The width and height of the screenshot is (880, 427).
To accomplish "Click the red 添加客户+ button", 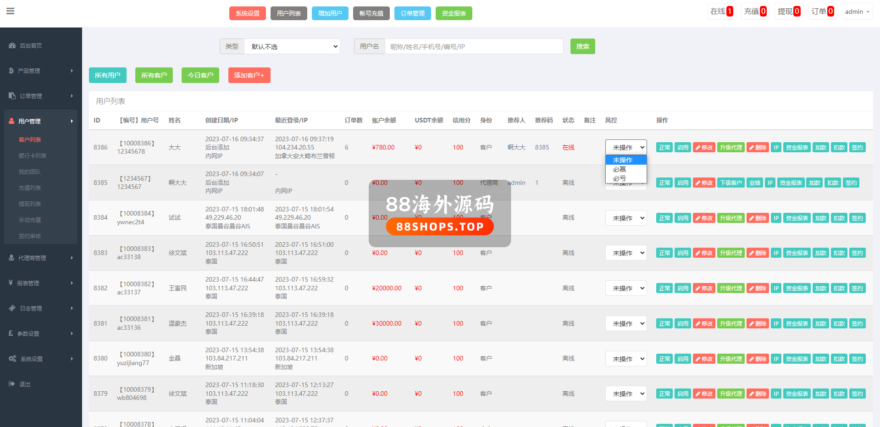I will (x=249, y=75).
